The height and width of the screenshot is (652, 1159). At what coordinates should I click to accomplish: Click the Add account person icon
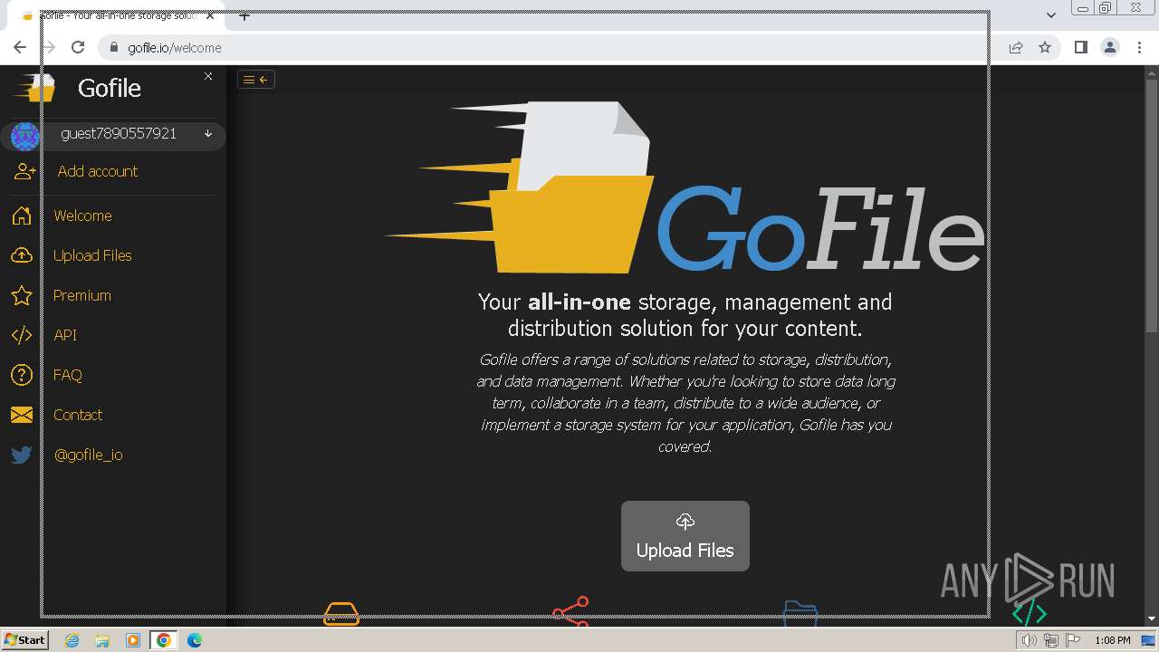click(24, 171)
